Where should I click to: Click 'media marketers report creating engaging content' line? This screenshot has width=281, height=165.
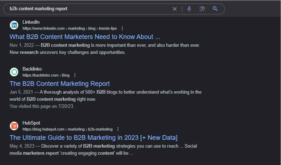tap(71, 153)
